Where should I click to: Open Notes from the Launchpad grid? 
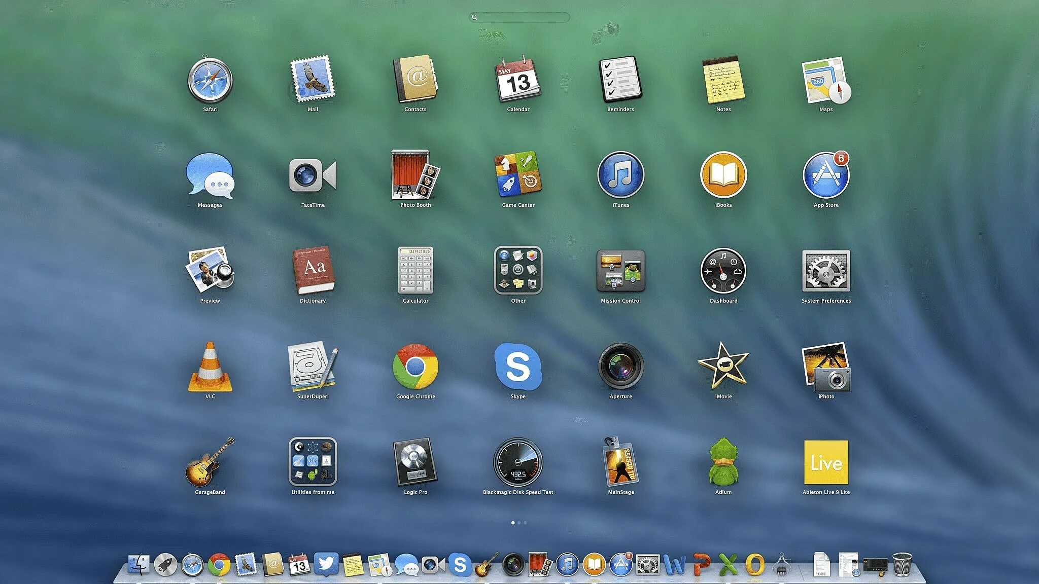coord(723,80)
